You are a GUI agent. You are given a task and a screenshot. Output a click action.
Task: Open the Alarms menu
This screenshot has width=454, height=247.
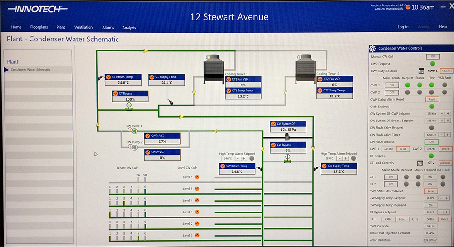108,28
